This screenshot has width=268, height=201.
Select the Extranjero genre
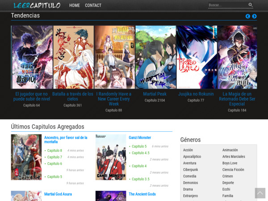190,196
